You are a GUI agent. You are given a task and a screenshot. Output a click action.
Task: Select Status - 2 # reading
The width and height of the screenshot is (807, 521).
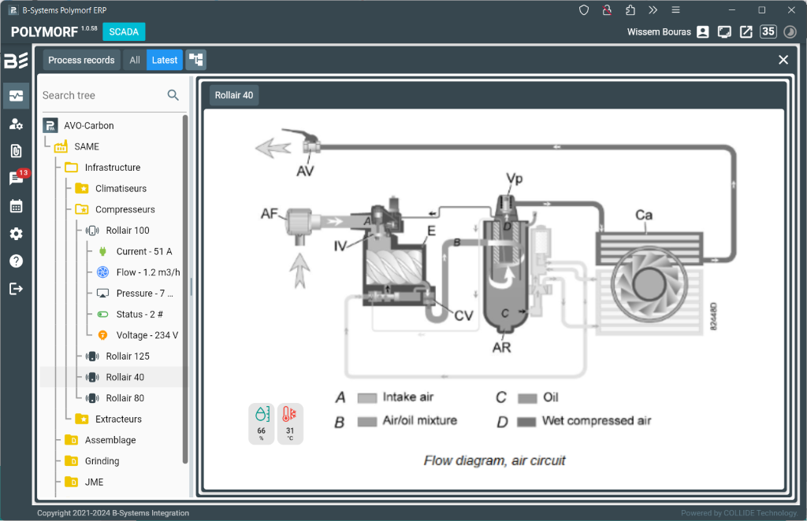coord(139,315)
